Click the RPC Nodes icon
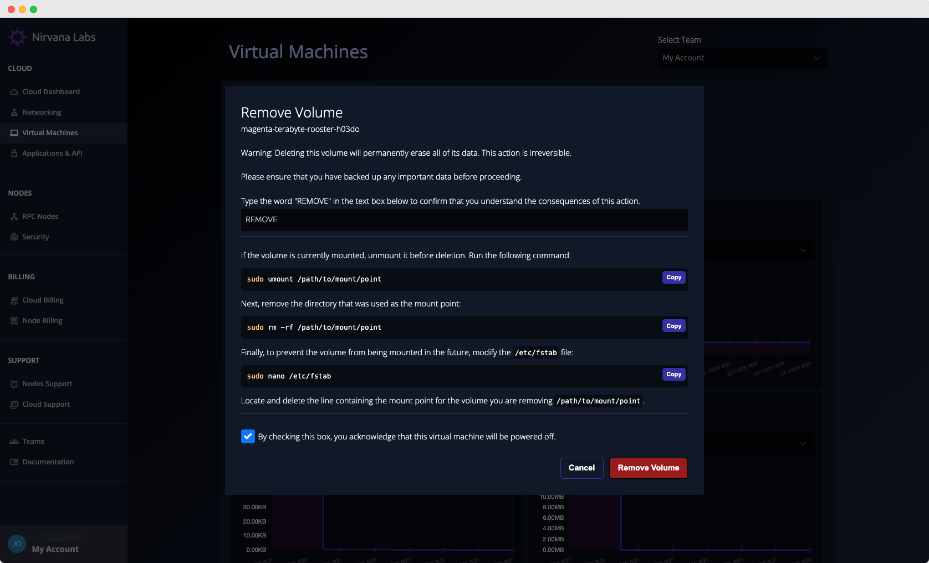The image size is (929, 563). [x=14, y=217]
